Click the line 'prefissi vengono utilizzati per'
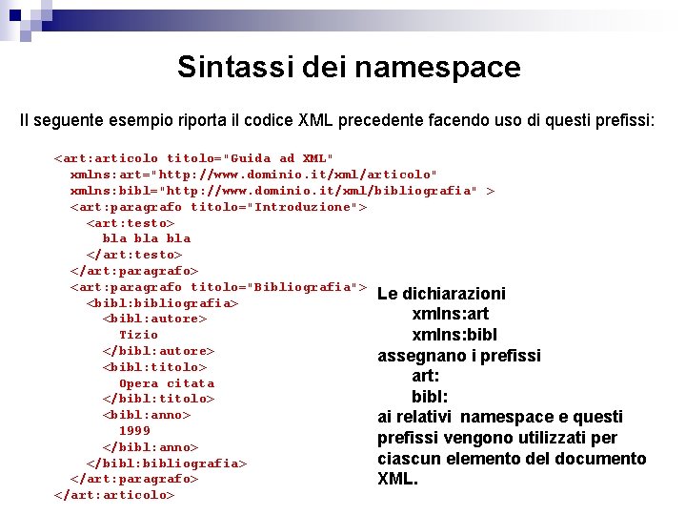 pos(497,438)
